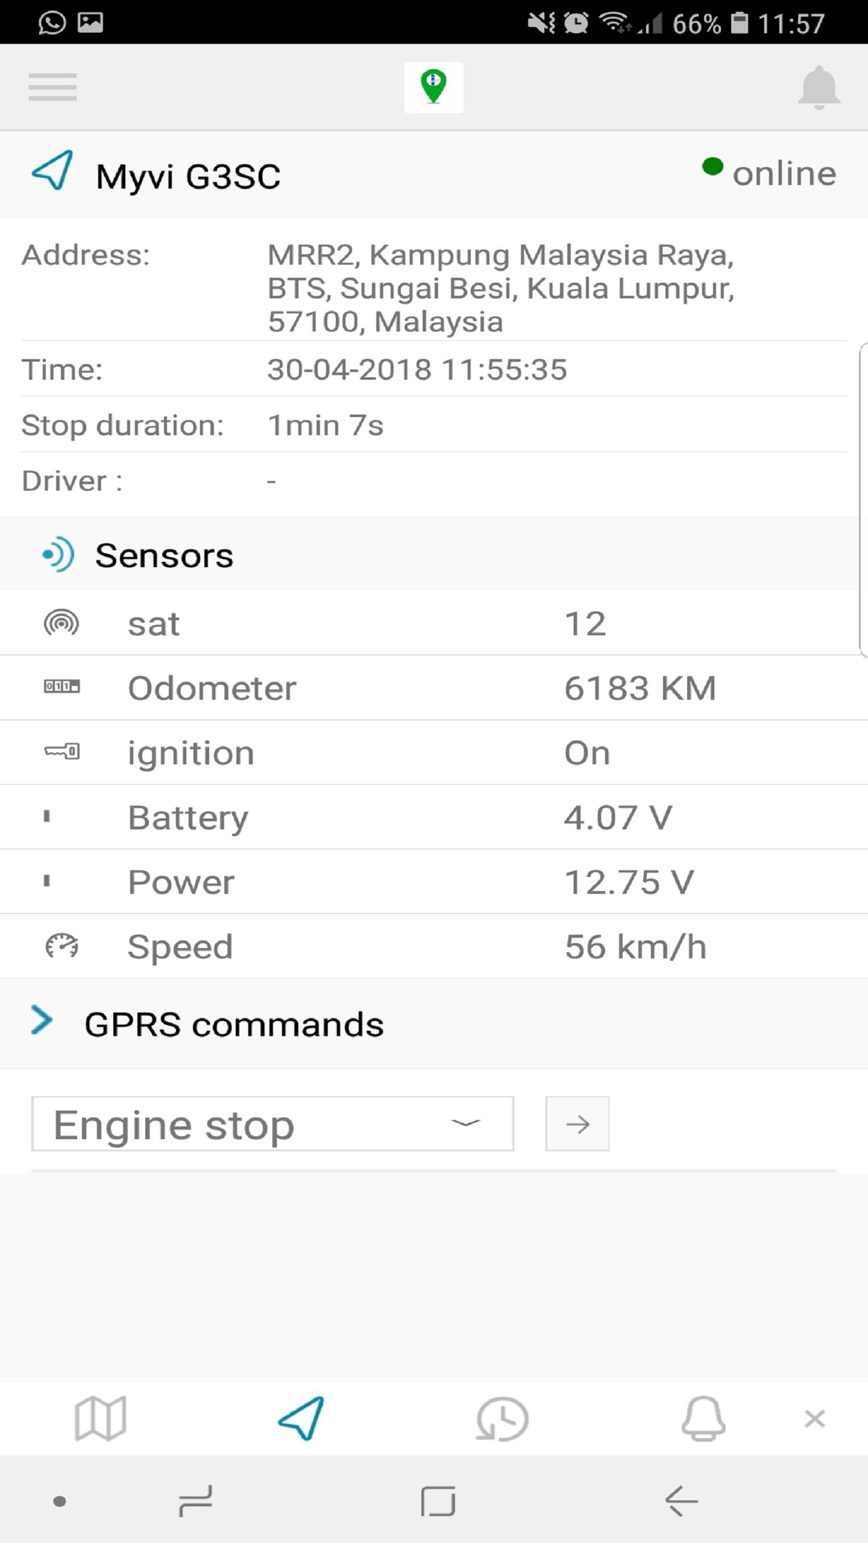Open the hamburger menu

52,87
